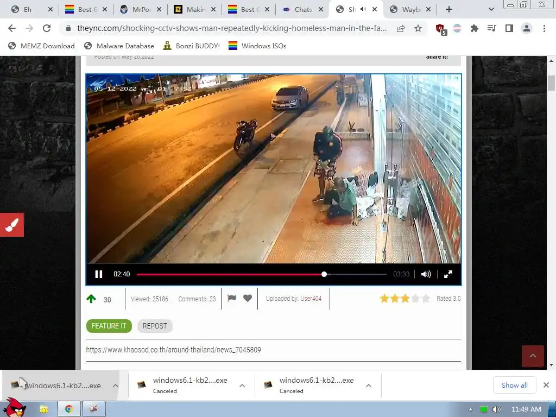Expand options for middle canceled download
This screenshot has width=556, height=417.
tap(242, 386)
